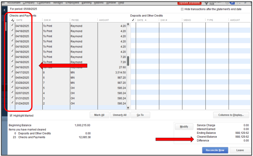This screenshot has height=156, width=253.
Task: Click the Go To button
Action: [x=140, y=115]
